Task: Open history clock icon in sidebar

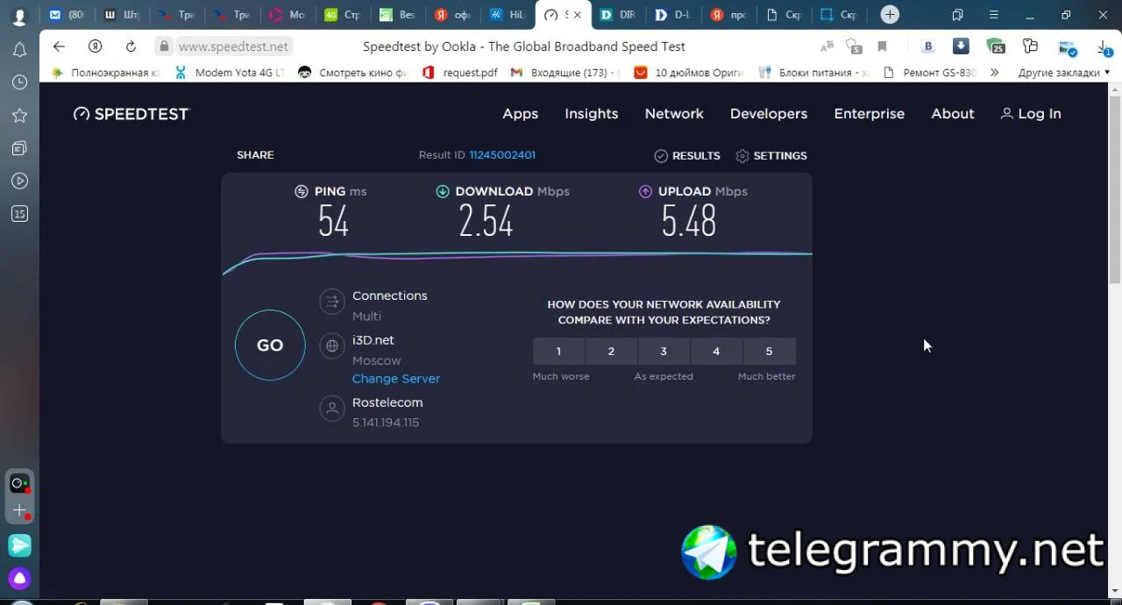Action: click(19, 82)
